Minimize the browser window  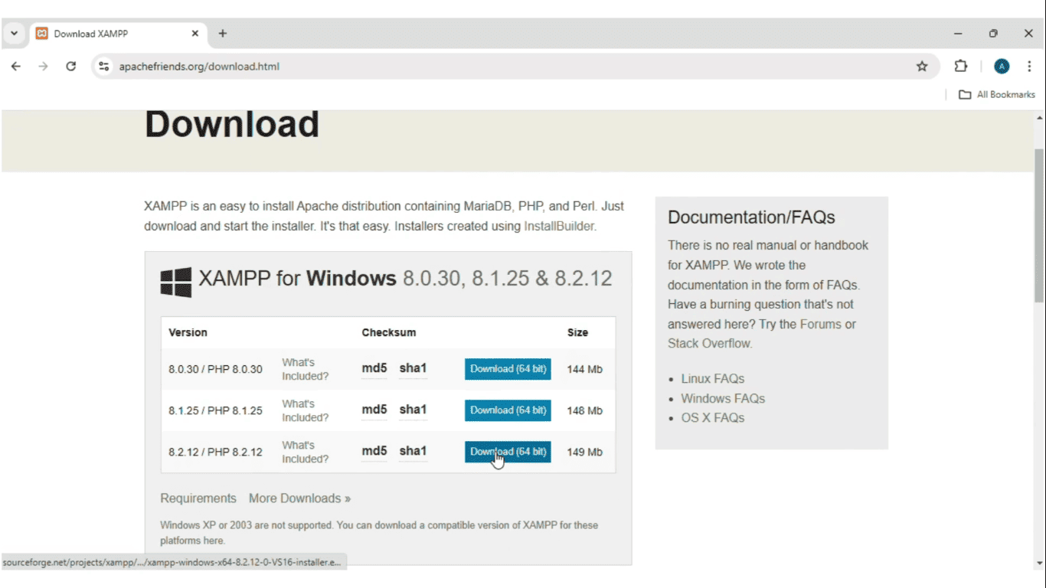958,34
